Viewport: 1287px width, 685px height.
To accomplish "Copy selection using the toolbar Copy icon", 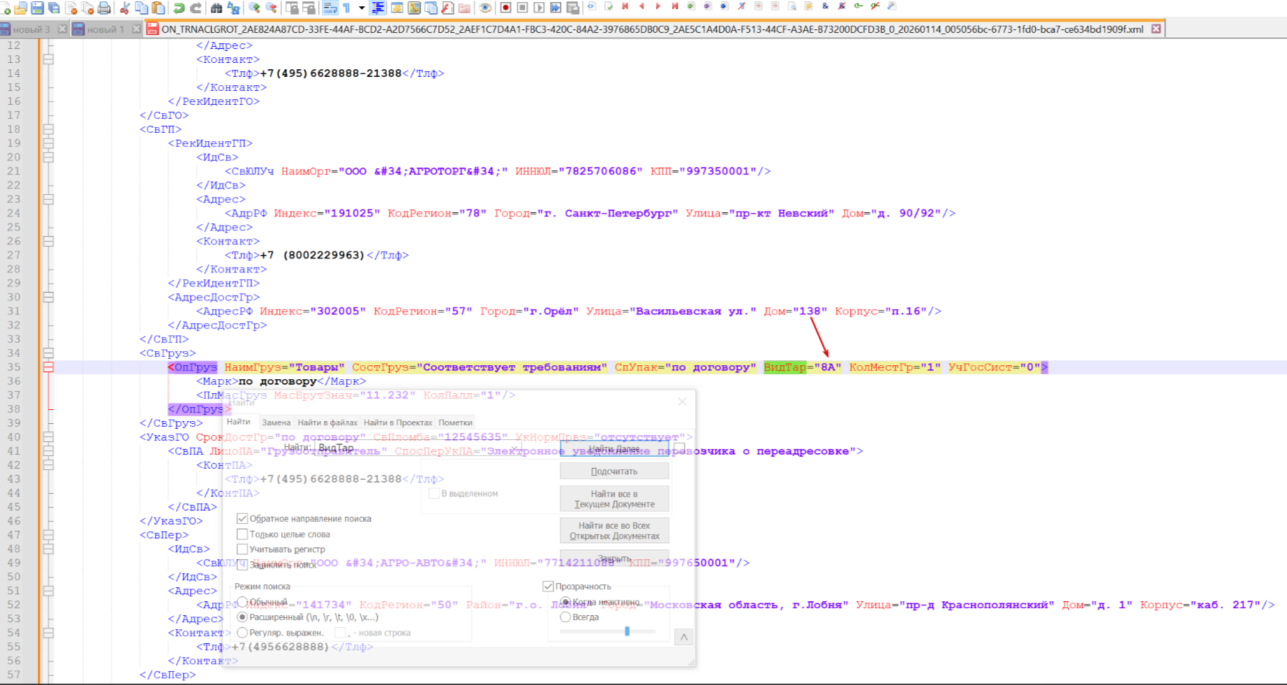I will [142, 8].
